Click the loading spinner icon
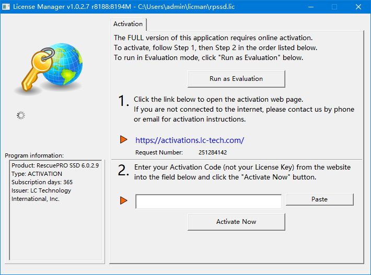 tap(21, 115)
